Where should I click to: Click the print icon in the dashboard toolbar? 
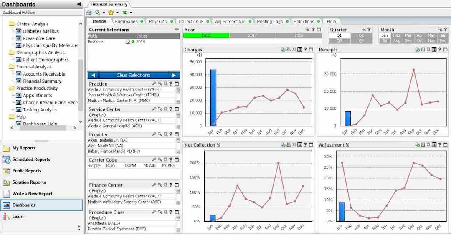click(x=89, y=13)
